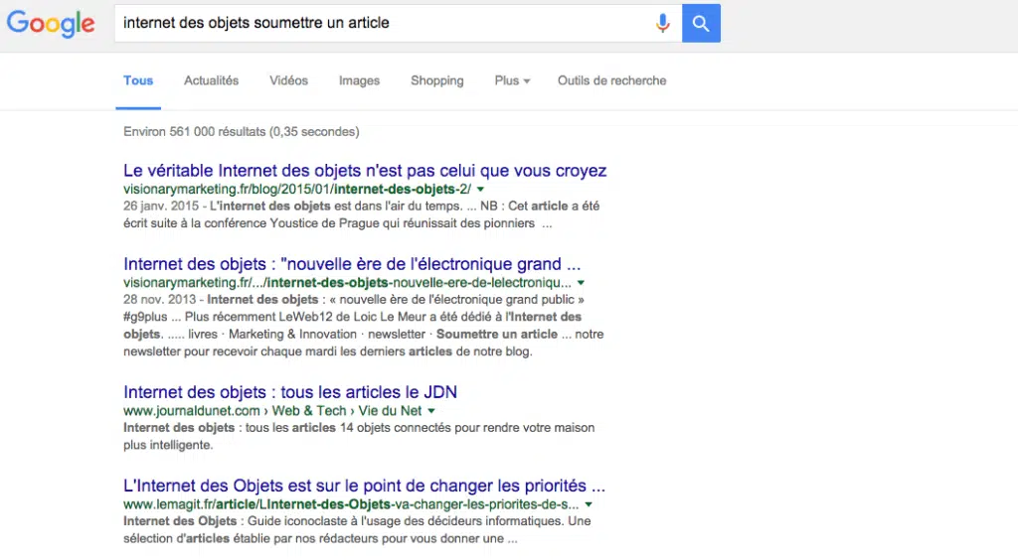Open 'nouvelle ère de l'électronique' result
Image resolution: width=1018 pixels, height=560 pixels.
352,264
